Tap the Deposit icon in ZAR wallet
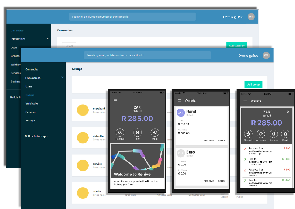This screenshot has width=295, height=209. point(248,134)
